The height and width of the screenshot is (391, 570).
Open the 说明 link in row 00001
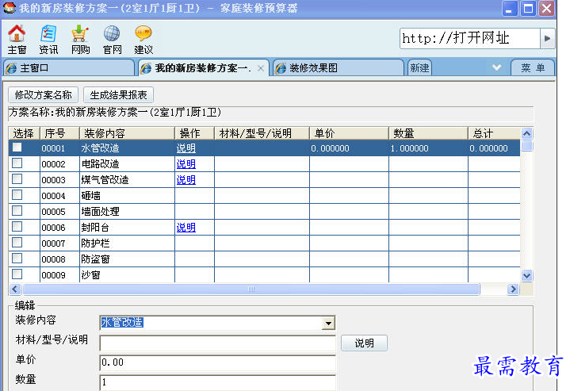(x=186, y=148)
